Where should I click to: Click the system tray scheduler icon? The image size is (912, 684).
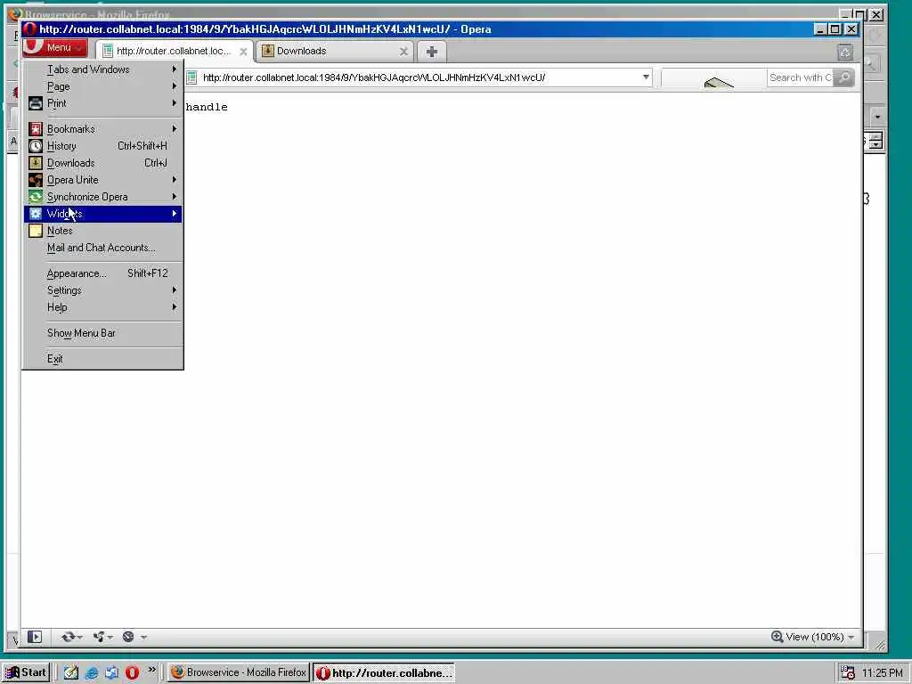coord(848,672)
